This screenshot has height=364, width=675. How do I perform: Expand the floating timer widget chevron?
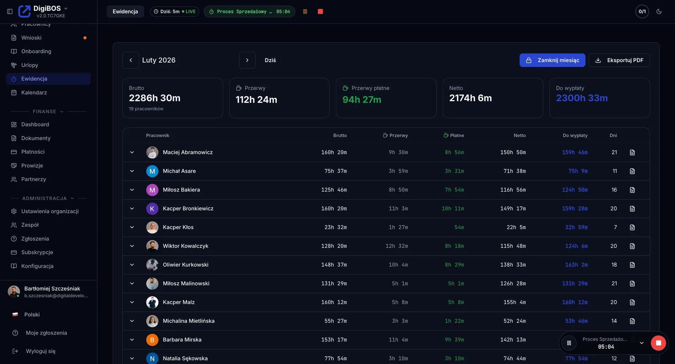[642, 343]
